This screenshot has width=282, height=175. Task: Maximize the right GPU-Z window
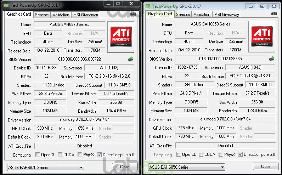click(x=262, y=6)
